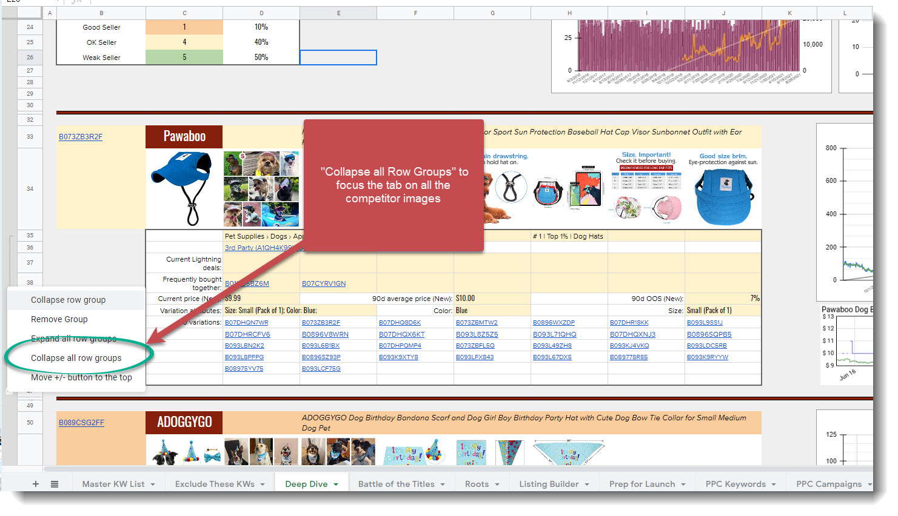Open the B07DHRCFV6 variation link
Image resolution: width=898 pixels, height=516 pixels.
[x=247, y=334]
